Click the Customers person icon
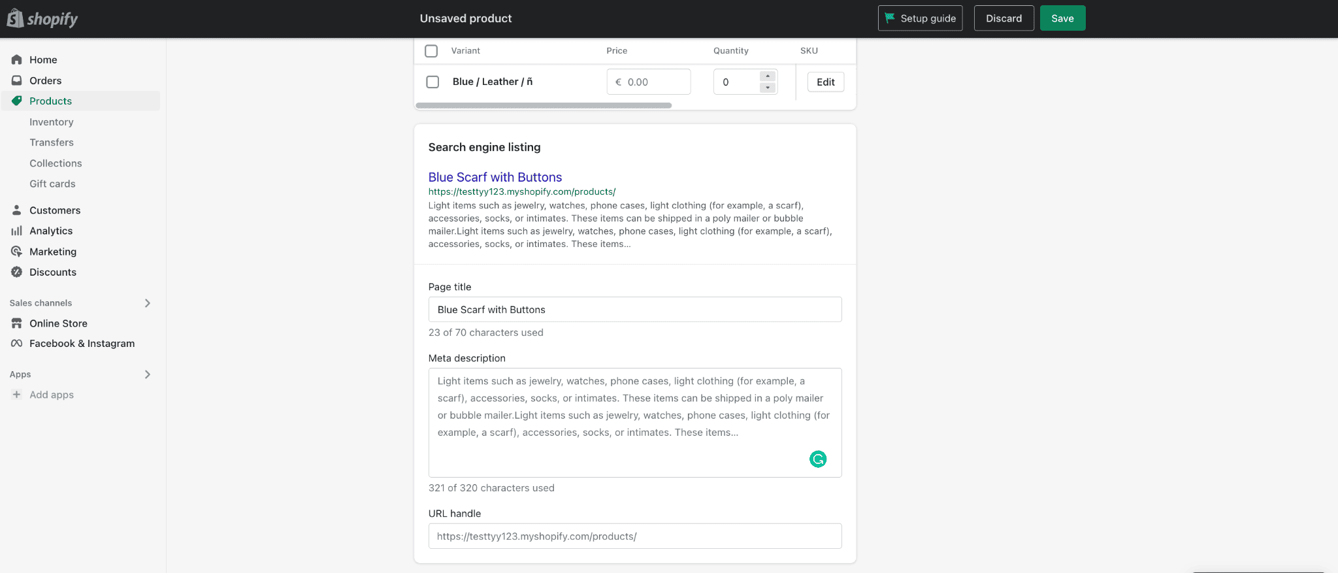Viewport: 1338px width, 573px height. pyautogui.click(x=17, y=210)
